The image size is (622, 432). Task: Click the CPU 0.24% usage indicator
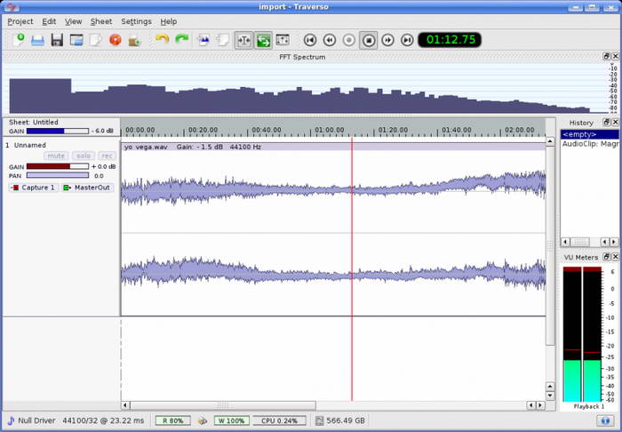[x=280, y=420]
